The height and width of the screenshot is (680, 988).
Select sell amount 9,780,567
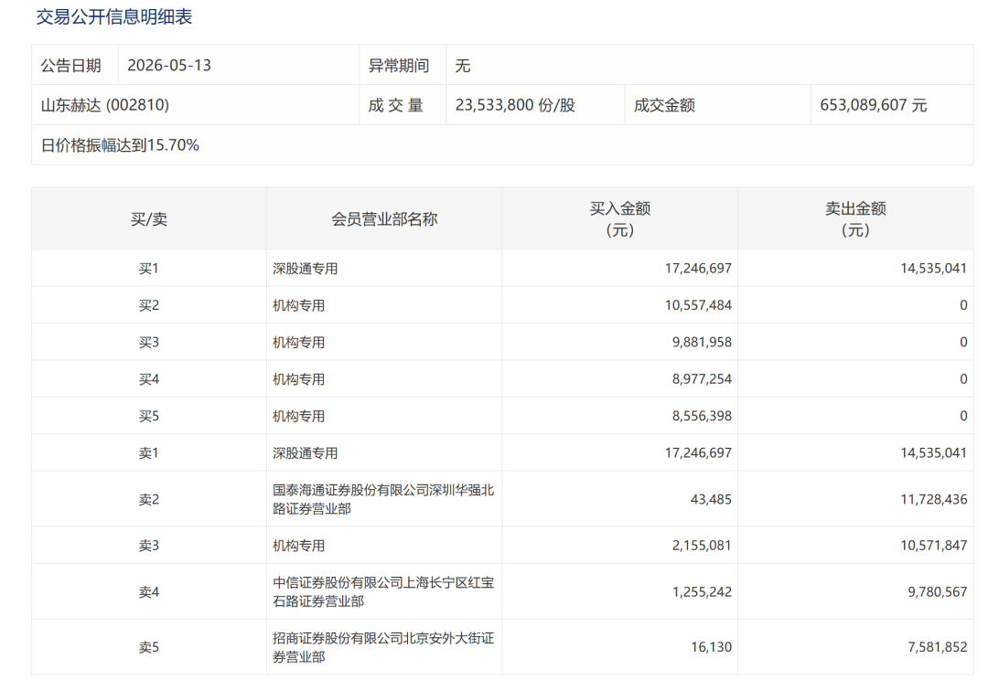point(937,592)
